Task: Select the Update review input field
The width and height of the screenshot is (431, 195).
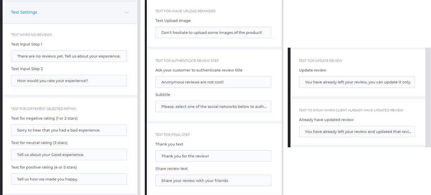Action: coord(357,82)
